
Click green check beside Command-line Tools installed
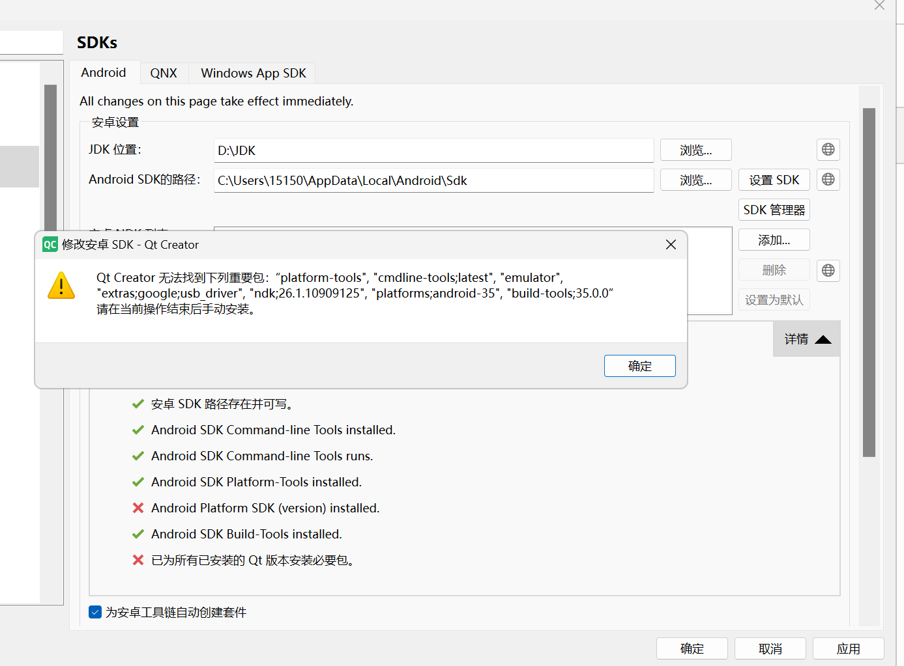pos(138,430)
